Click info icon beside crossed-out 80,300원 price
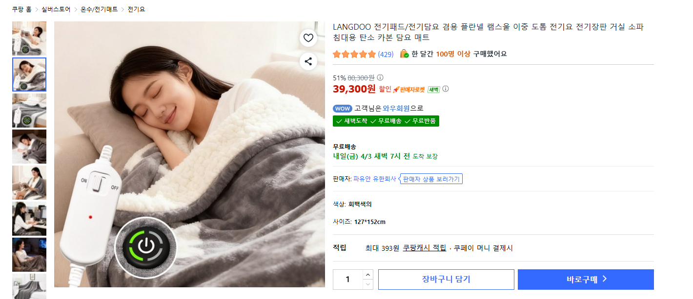 pos(380,77)
